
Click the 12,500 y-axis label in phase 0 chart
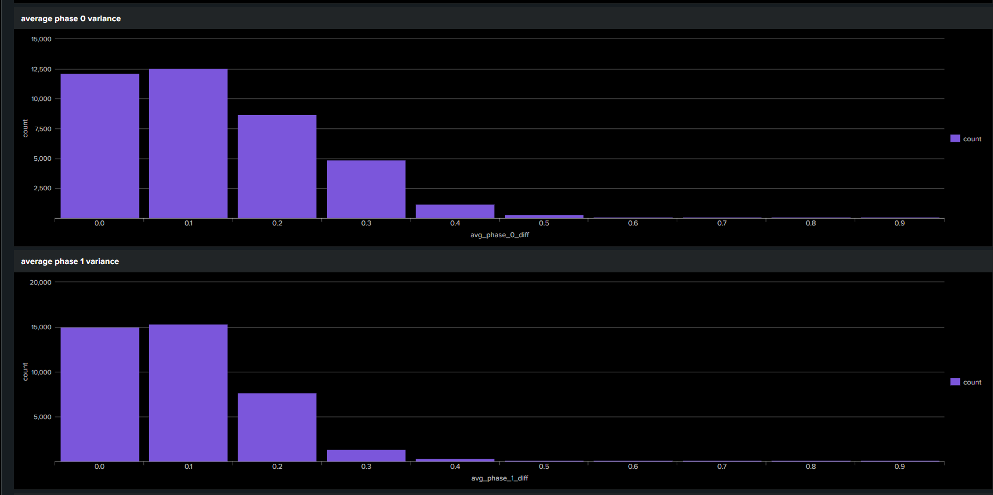click(41, 69)
